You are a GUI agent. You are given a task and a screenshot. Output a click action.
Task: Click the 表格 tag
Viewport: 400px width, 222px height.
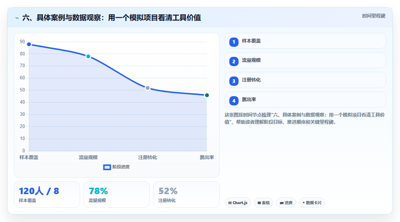click(x=264, y=203)
